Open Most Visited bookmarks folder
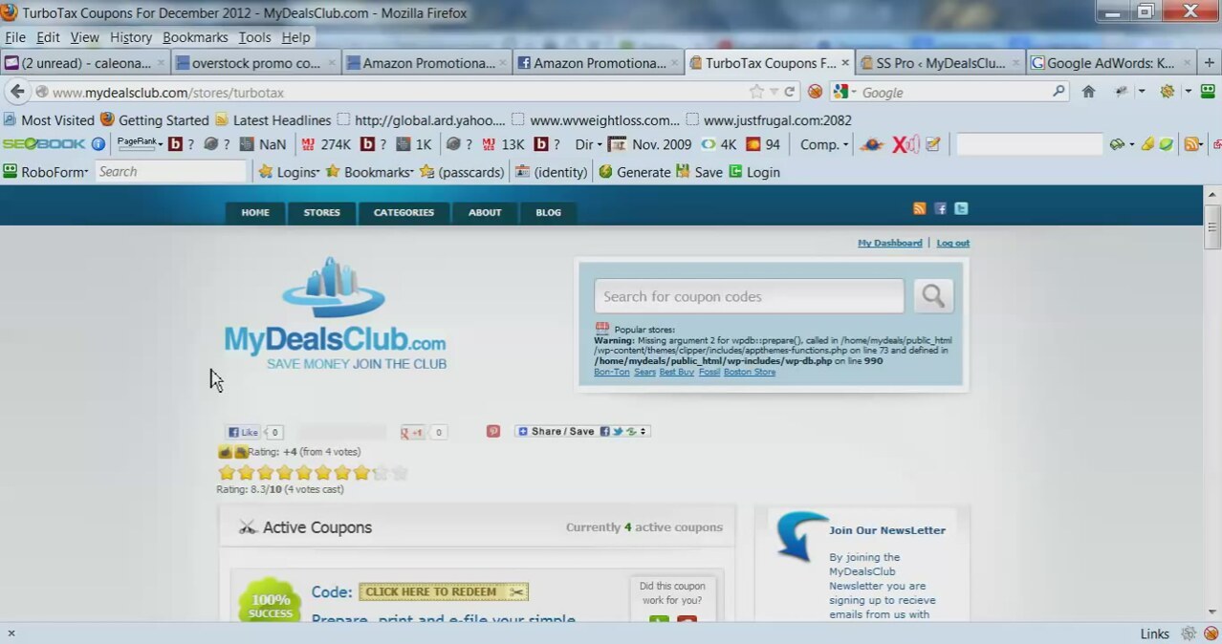Viewport: 1222px width, 644px height. pyautogui.click(x=49, y=120)
